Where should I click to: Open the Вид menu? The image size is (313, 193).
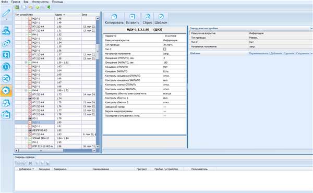(26, 2)
